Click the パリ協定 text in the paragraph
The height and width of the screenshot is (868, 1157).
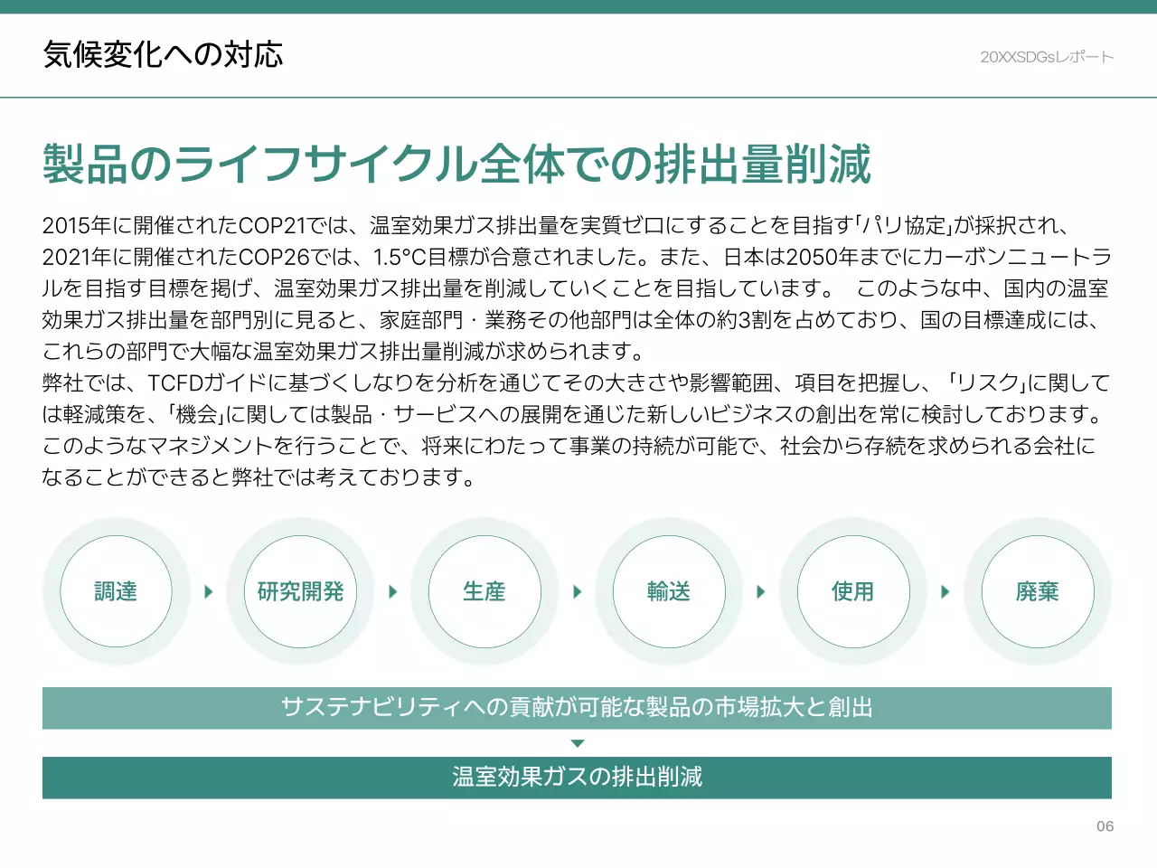pyautogui.click(x=904, y=225)
